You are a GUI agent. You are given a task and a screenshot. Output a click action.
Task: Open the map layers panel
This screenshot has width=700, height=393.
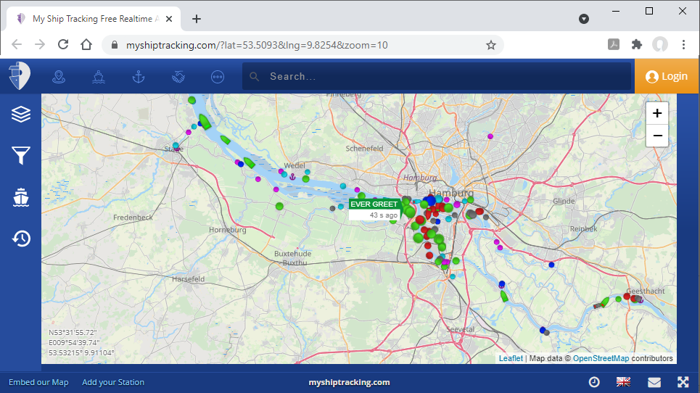pos(21,114)
